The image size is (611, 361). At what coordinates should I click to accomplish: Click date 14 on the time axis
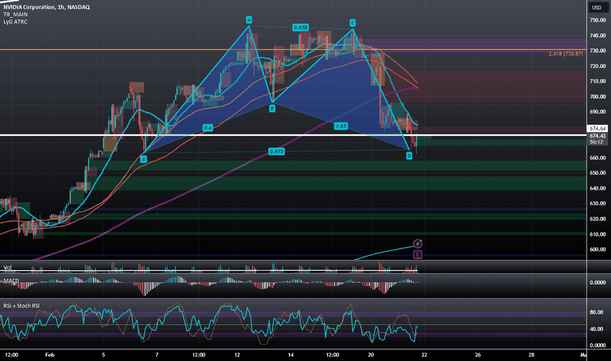tap(290, 354)
